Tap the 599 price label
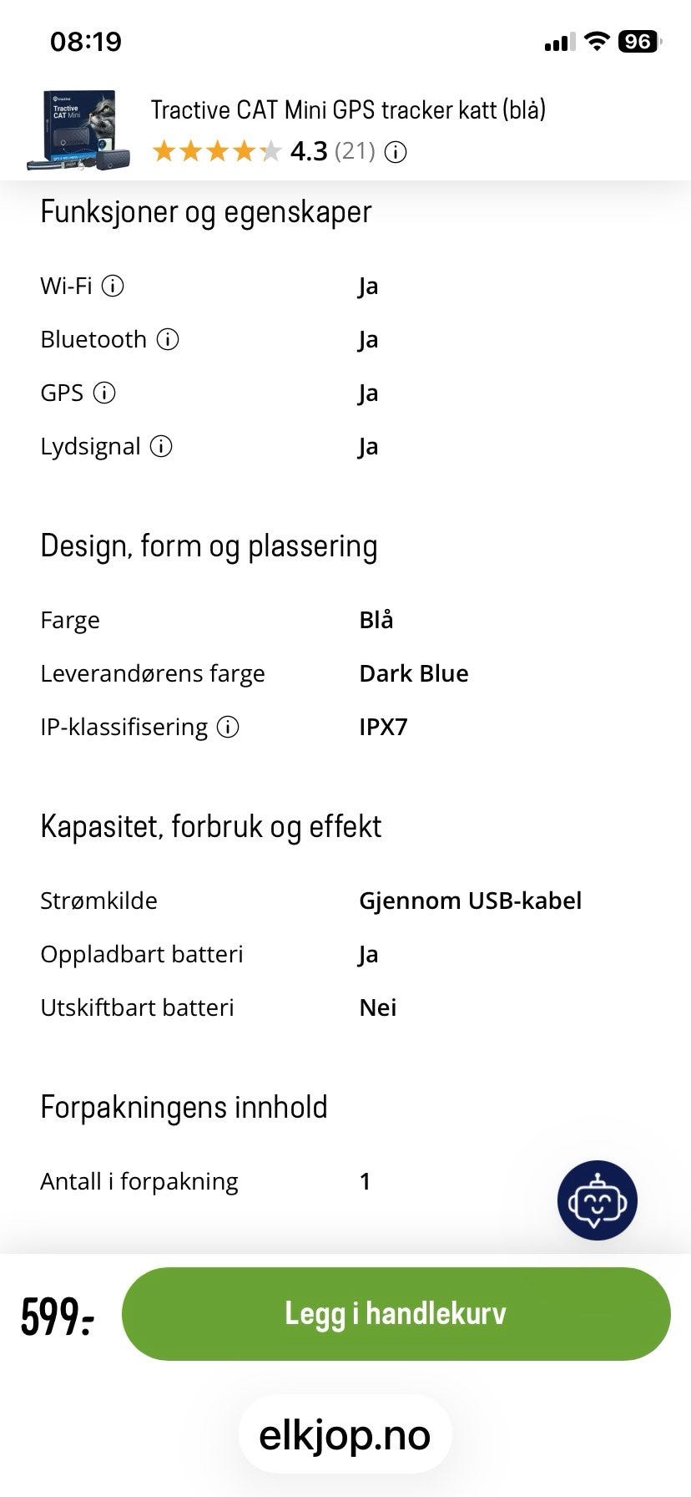The width and height of the screenshot is (691, 1497). coord(57,1316)
